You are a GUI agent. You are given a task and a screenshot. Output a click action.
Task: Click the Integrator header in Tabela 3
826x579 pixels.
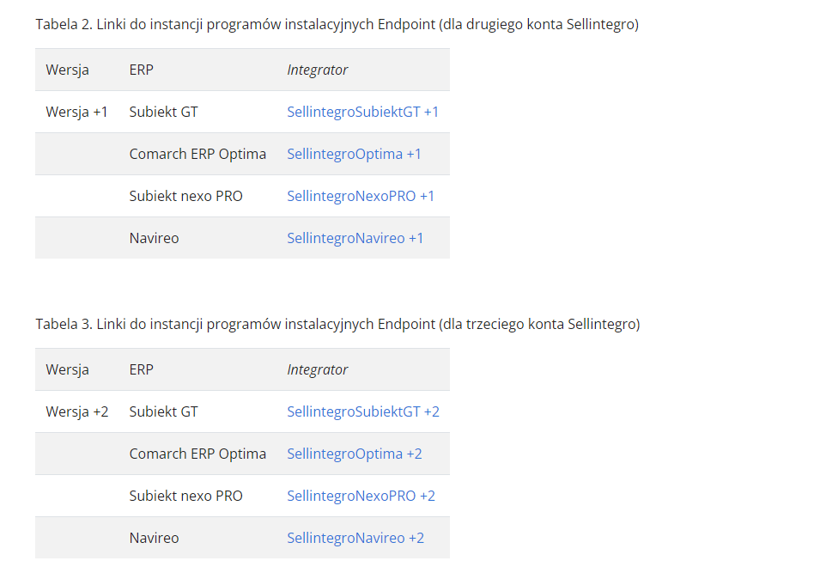pyautogui.click(x=317, y=369)
